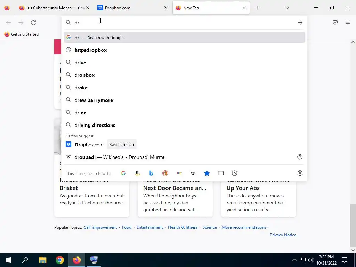Open Windows taskbar search
The height and width of the screenshot is (267, 356).
click(x=25, y=260)
